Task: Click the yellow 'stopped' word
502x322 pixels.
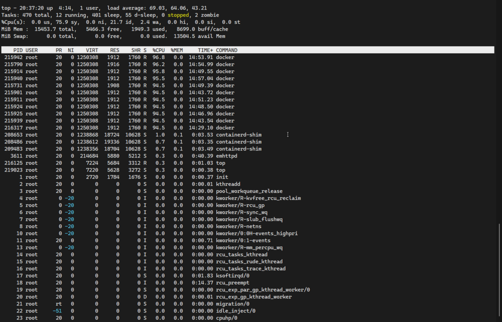Action: [x=178, y=15]
